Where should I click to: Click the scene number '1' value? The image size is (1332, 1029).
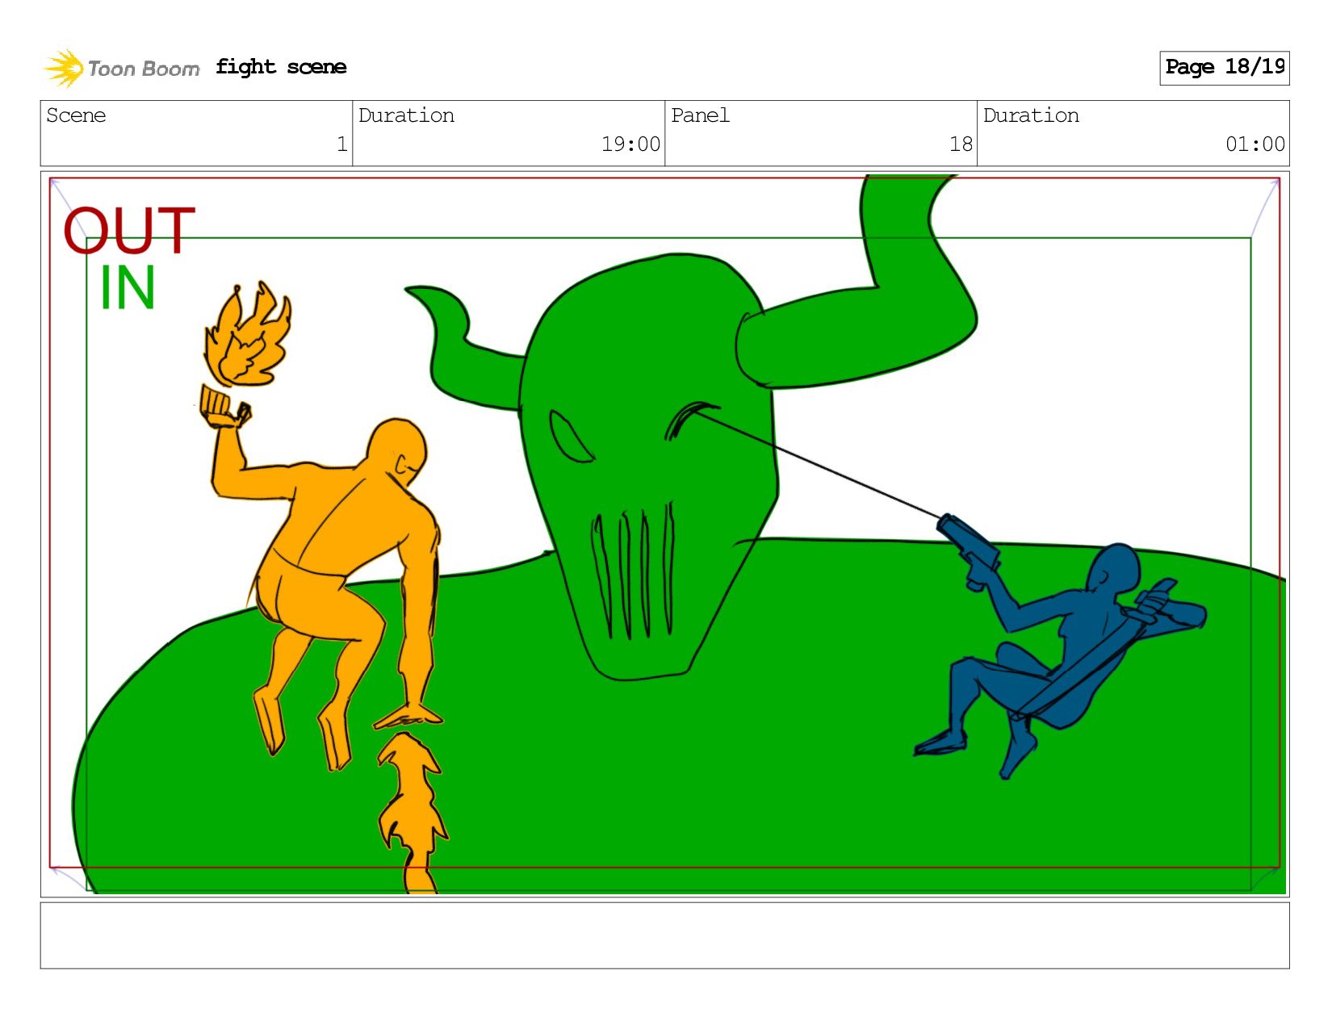click(341, 144)
